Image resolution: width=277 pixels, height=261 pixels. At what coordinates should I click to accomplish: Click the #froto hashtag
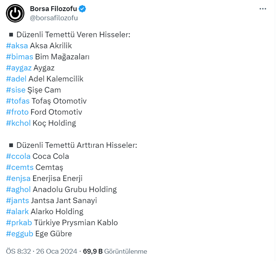tap(17, 112)
